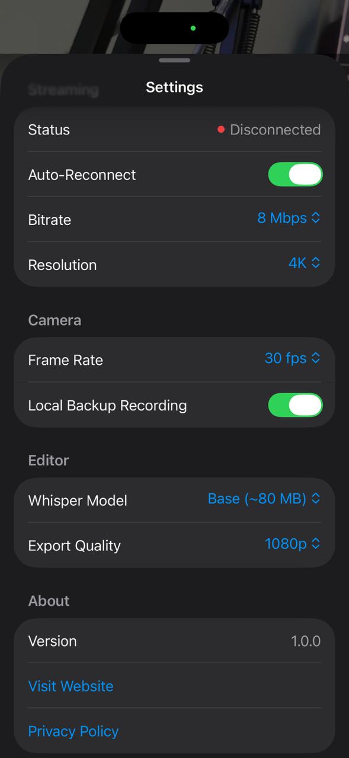The width and height of the screenshot is (349, 758).
Task: View the Privacy Policy
Action: coord(73,731)
